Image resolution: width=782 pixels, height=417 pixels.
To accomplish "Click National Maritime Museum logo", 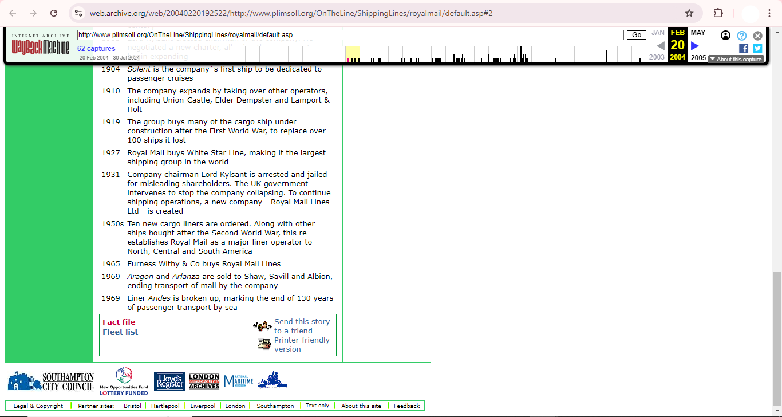I will click(x=238, y=381).
